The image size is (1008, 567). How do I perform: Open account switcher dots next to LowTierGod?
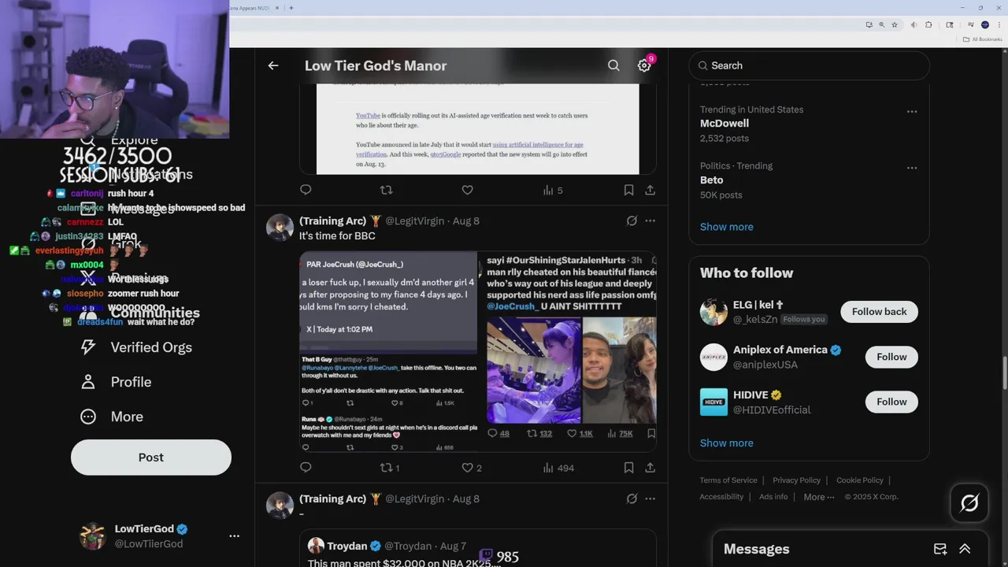click(234, 535)
